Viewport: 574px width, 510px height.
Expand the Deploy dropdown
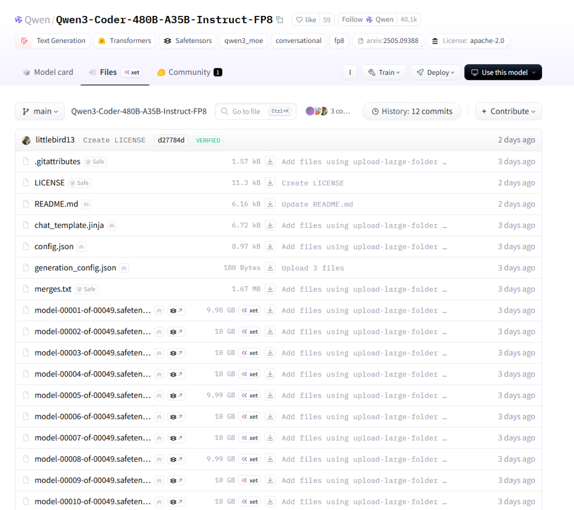click(x=435, y=72)
